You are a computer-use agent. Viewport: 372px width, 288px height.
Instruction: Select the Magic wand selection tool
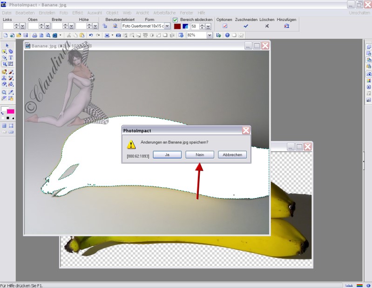(x=4, y=51)
